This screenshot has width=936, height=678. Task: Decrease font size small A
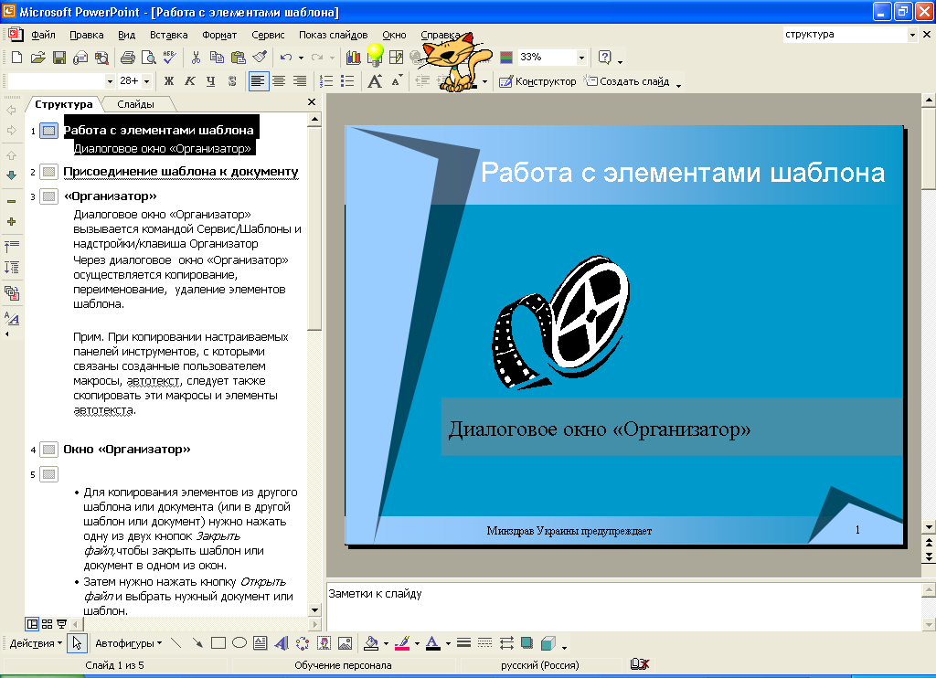397,81
